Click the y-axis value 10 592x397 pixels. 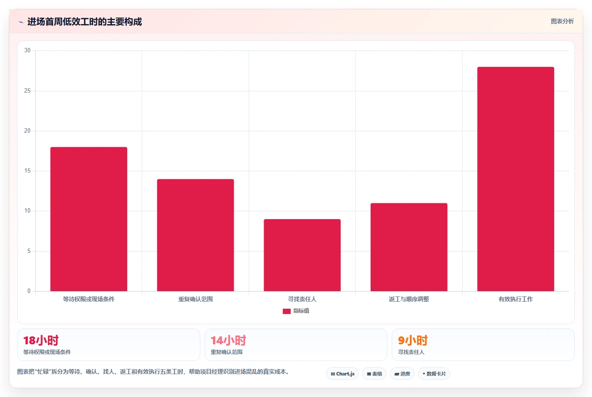point(27,211)
